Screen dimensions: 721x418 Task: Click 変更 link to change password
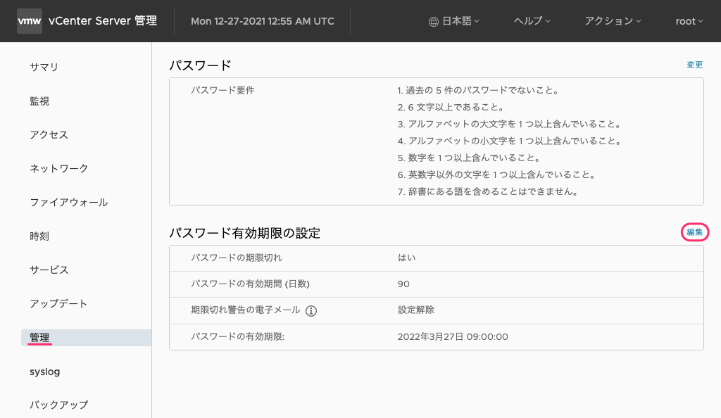click(694, 65)
